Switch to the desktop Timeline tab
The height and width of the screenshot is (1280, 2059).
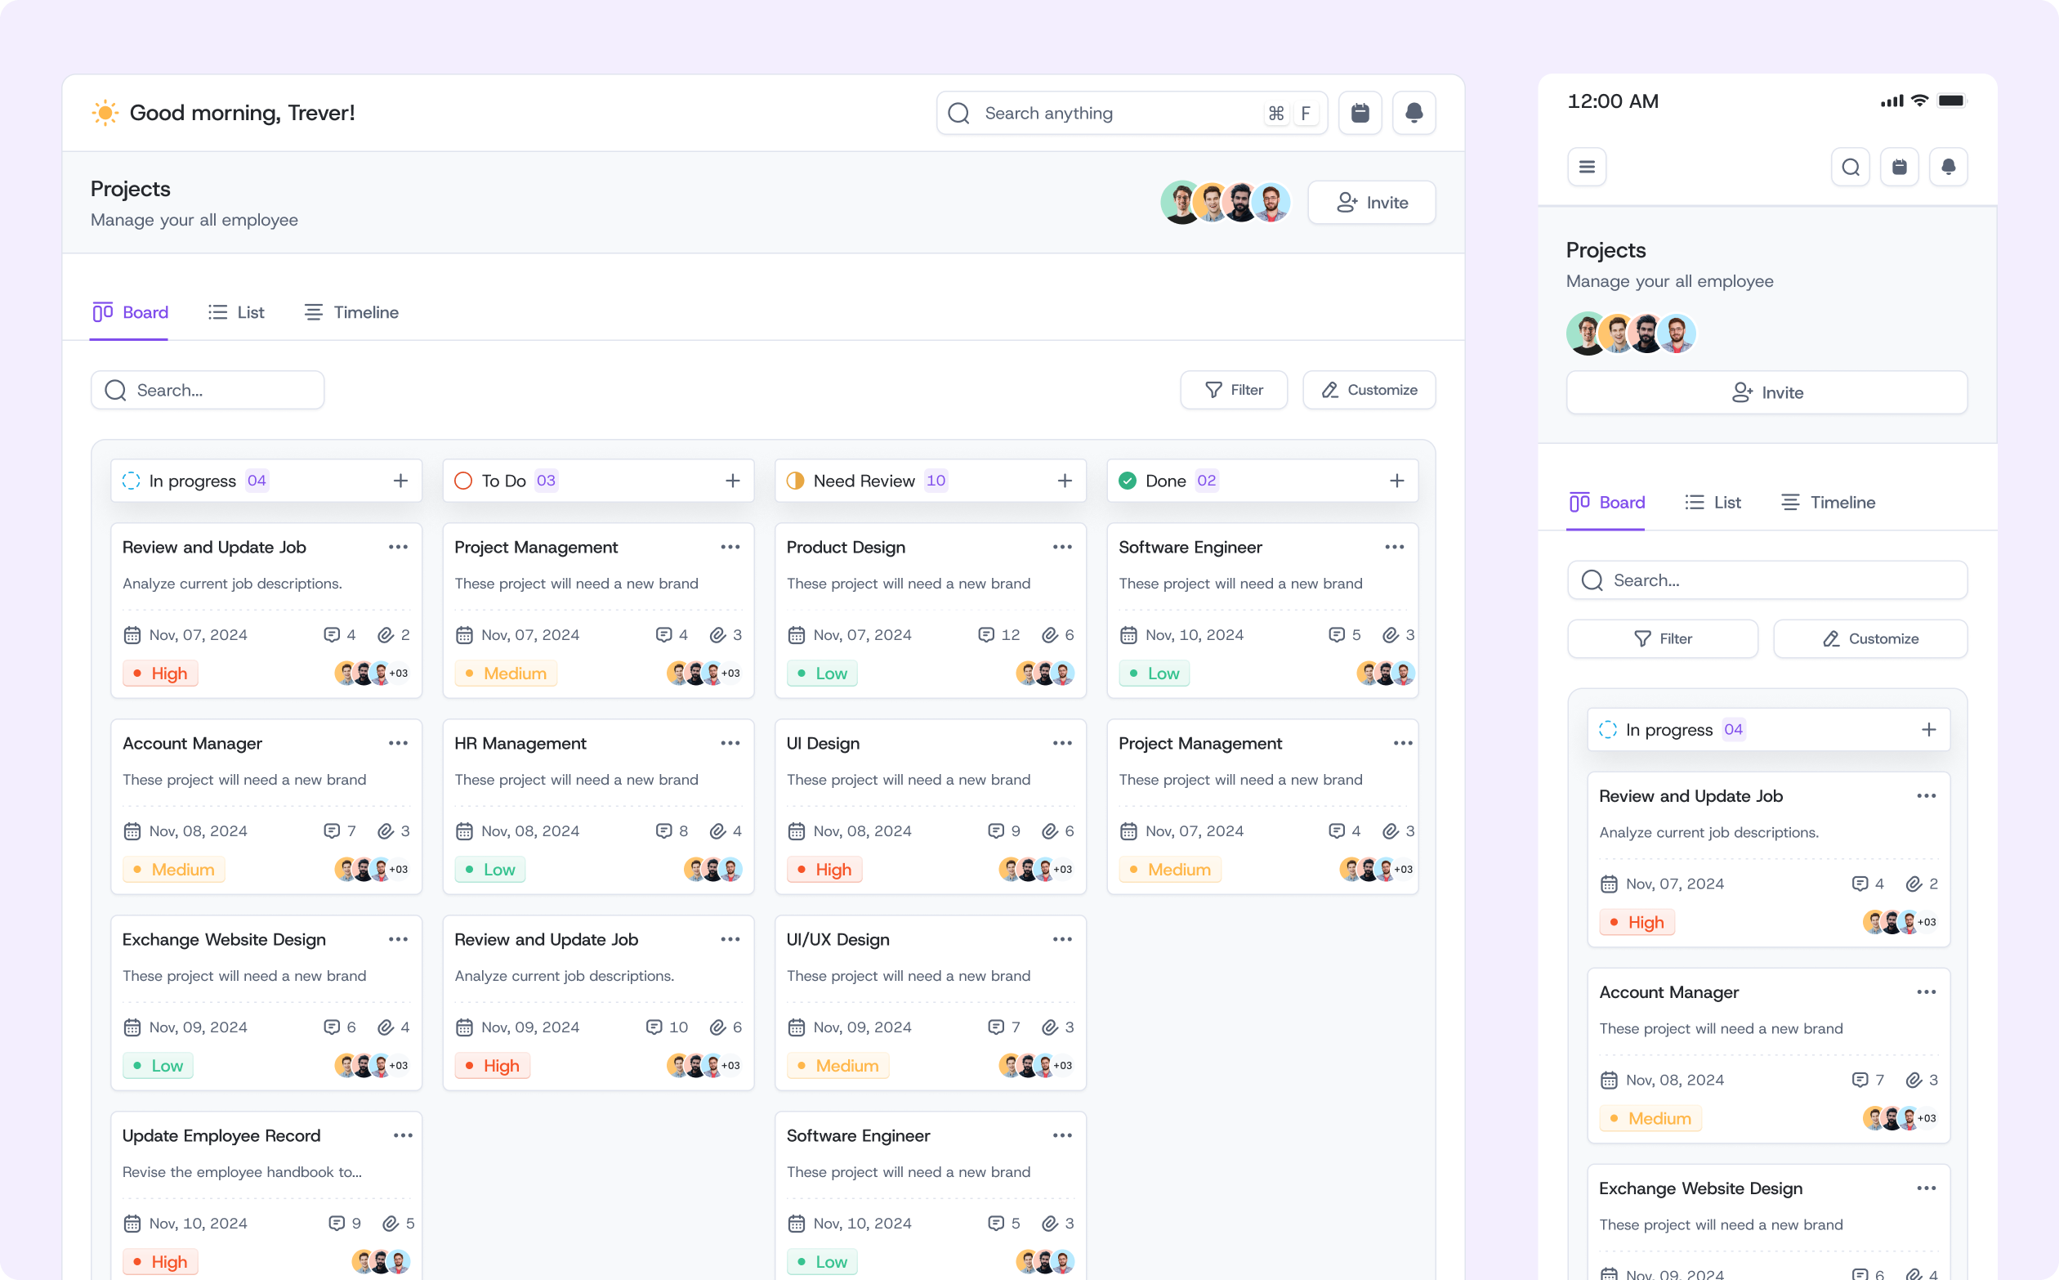(351, 312)
